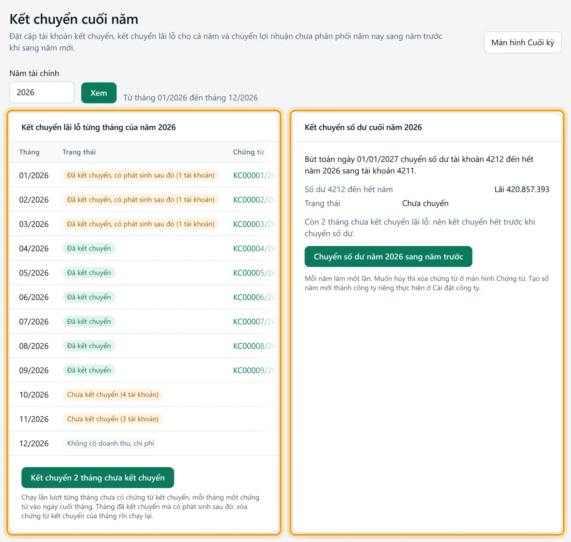Screen dimensions: 571x542
Task: Click the Trạng thái column header
Action: (79, 152)
